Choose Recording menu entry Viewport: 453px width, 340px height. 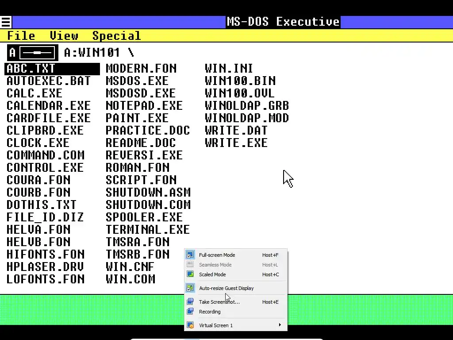click(236, 312)
